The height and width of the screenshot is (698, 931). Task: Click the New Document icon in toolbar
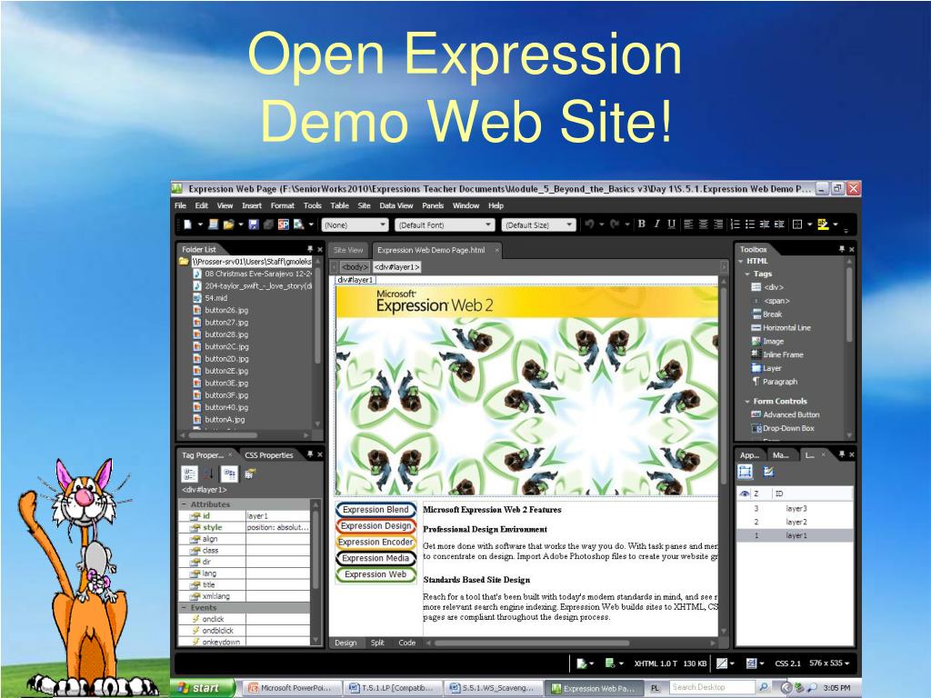click(x=187, y=224)
